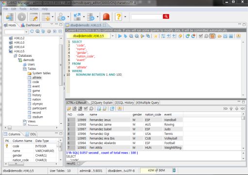248x175 pixels.
Task: Open the Edit menu
Action: [x=14, y=9]
